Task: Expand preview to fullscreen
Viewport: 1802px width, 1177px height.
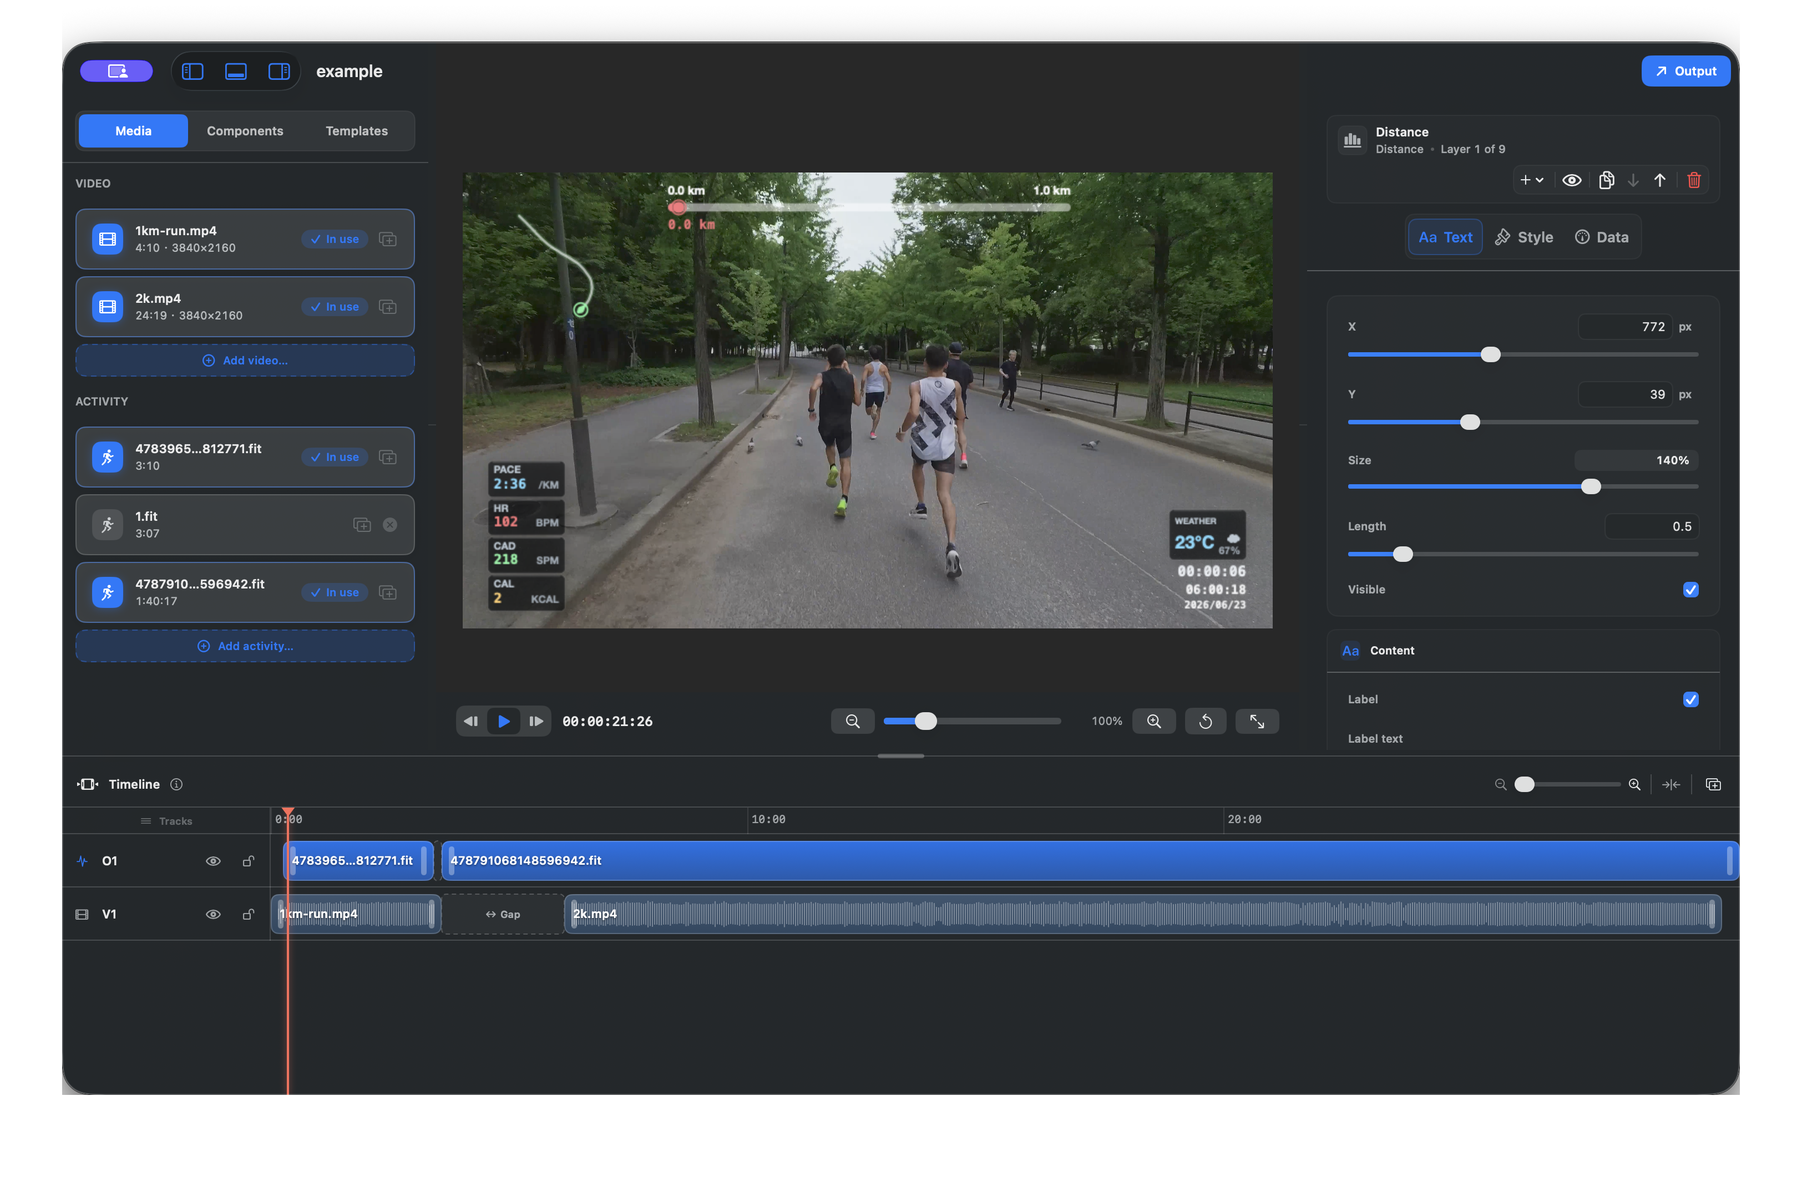Action: 1257,721
